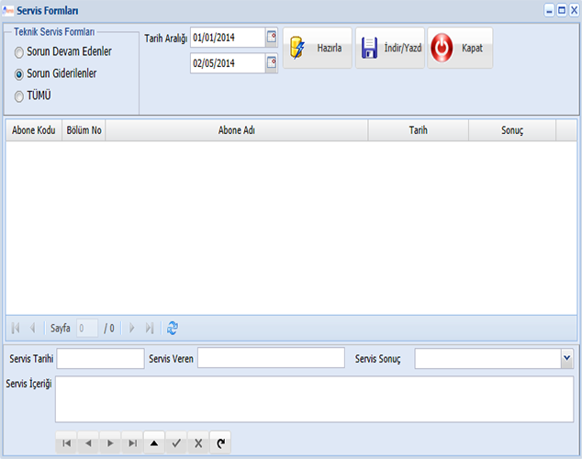Click the X cancel edit button

pos(198,442)
